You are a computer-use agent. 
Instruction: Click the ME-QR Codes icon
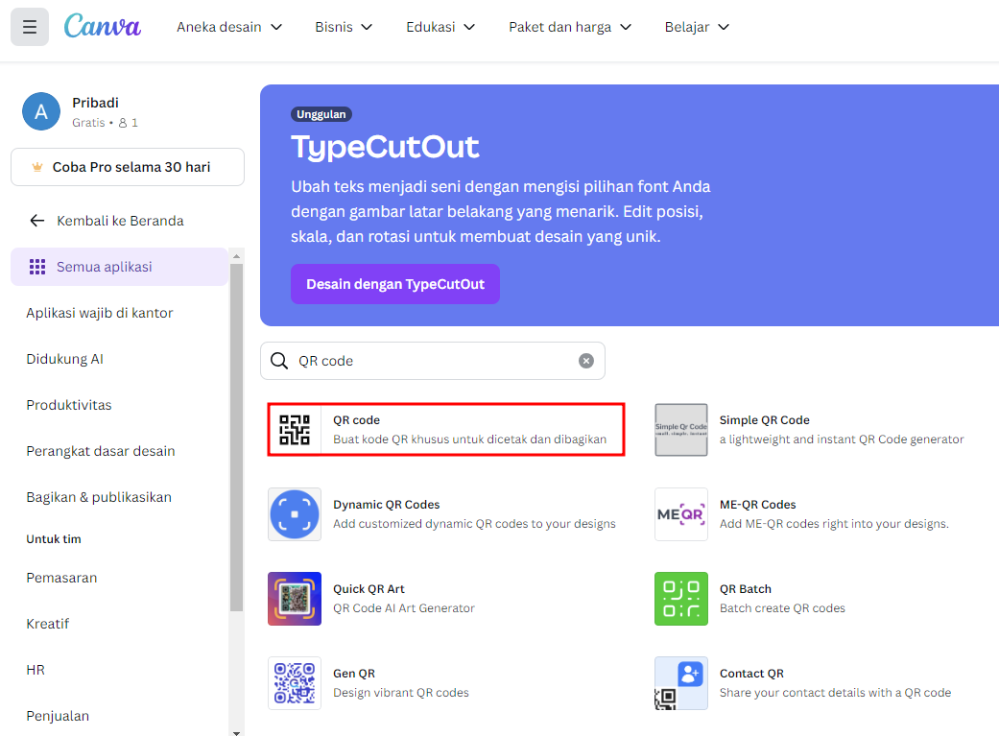[x=680, y=513]
